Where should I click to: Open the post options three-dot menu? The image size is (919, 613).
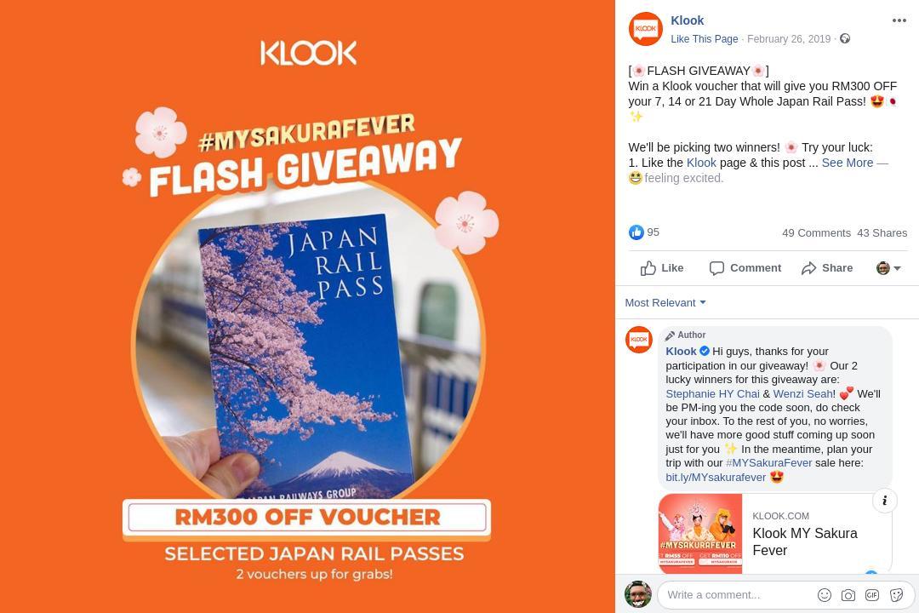(x=899, y=20)
